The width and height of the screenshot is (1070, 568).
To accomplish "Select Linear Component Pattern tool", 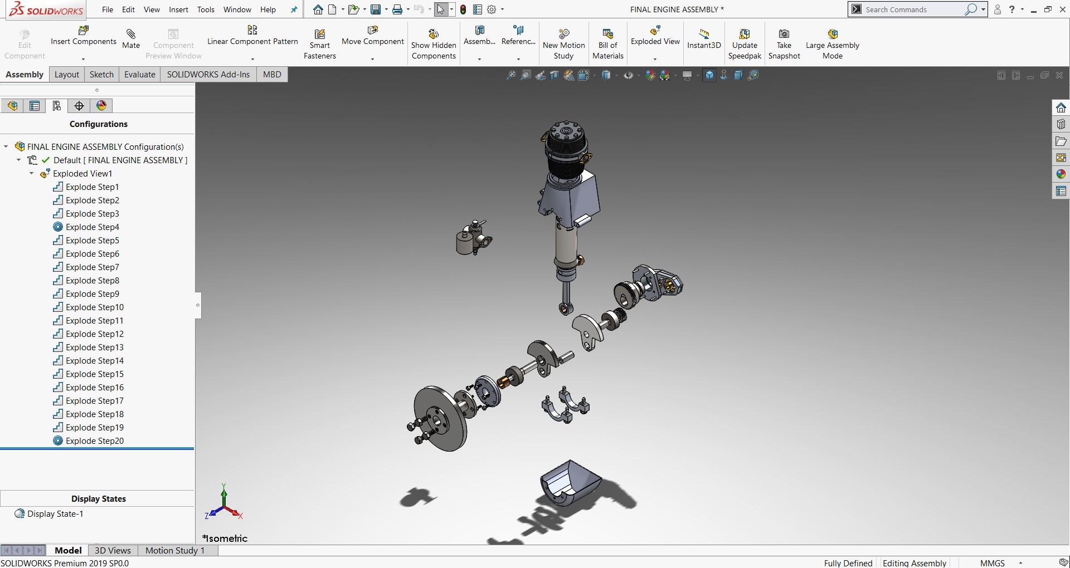I will (252, 35).
